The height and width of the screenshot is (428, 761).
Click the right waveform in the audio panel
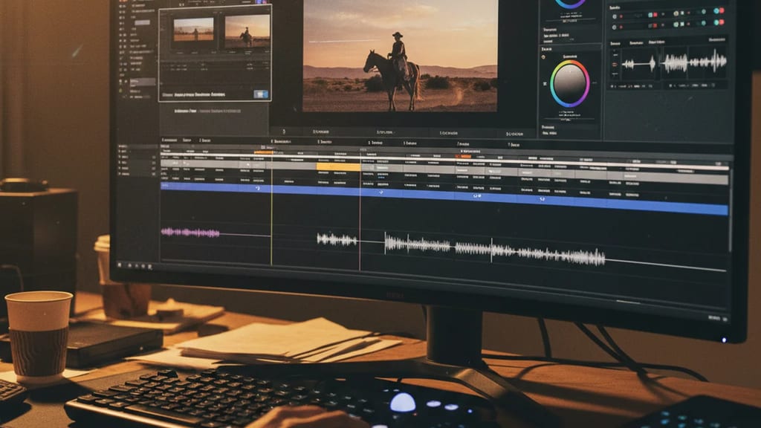pyautogui.click(x=695, y=62)
